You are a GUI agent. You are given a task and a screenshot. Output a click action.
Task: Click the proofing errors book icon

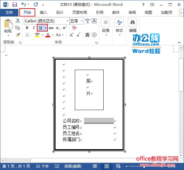click(57, 166)
